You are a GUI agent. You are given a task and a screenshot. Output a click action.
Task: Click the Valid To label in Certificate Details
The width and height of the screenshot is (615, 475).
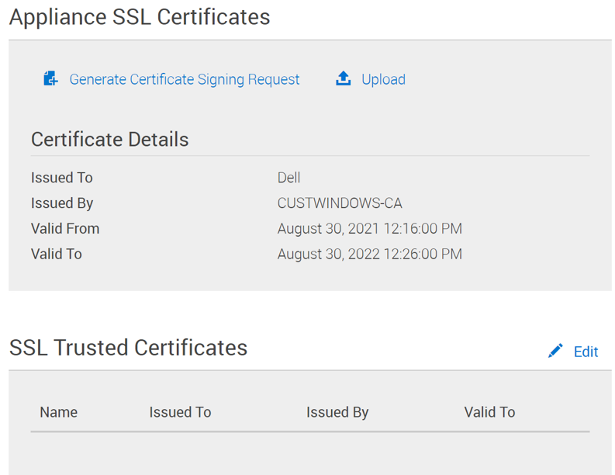(x=57, y=254)
